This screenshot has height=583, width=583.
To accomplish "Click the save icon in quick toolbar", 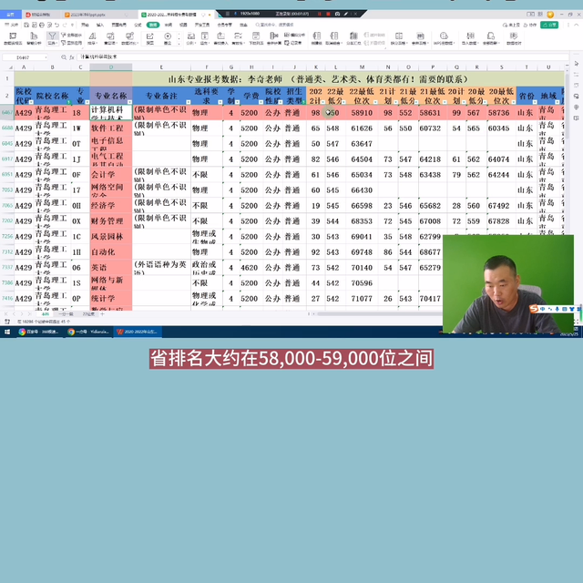I will point(26,25).
